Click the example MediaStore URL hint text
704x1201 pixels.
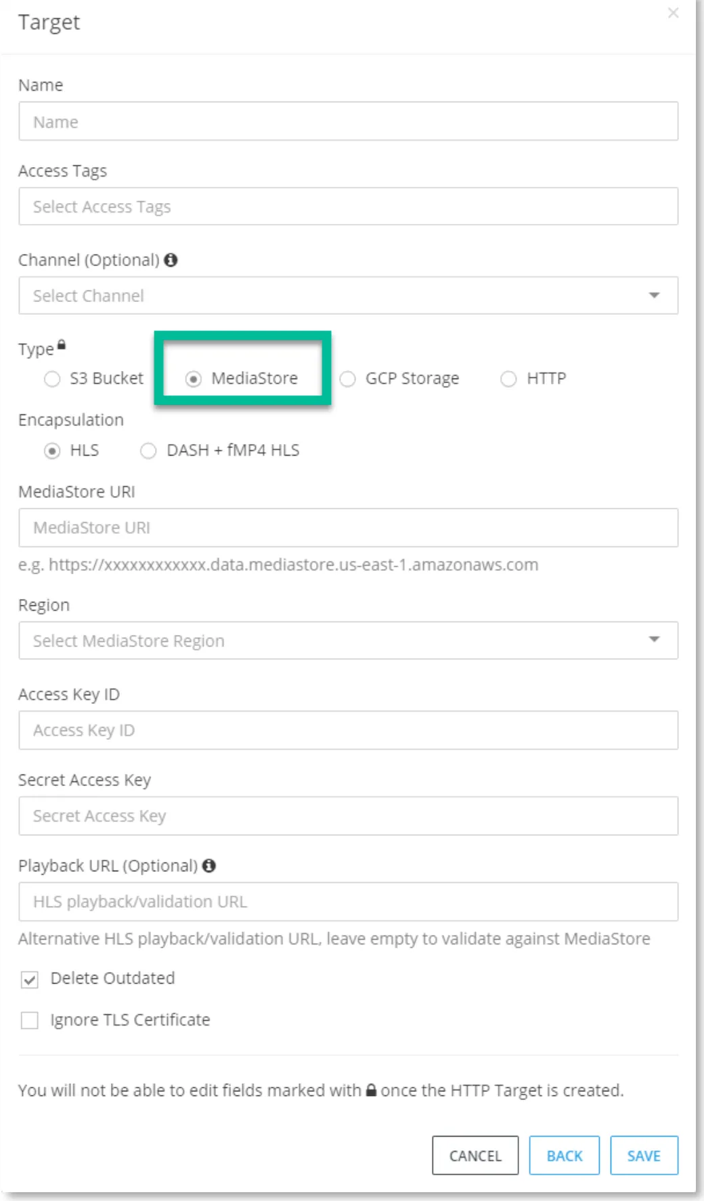coord(278,565)
